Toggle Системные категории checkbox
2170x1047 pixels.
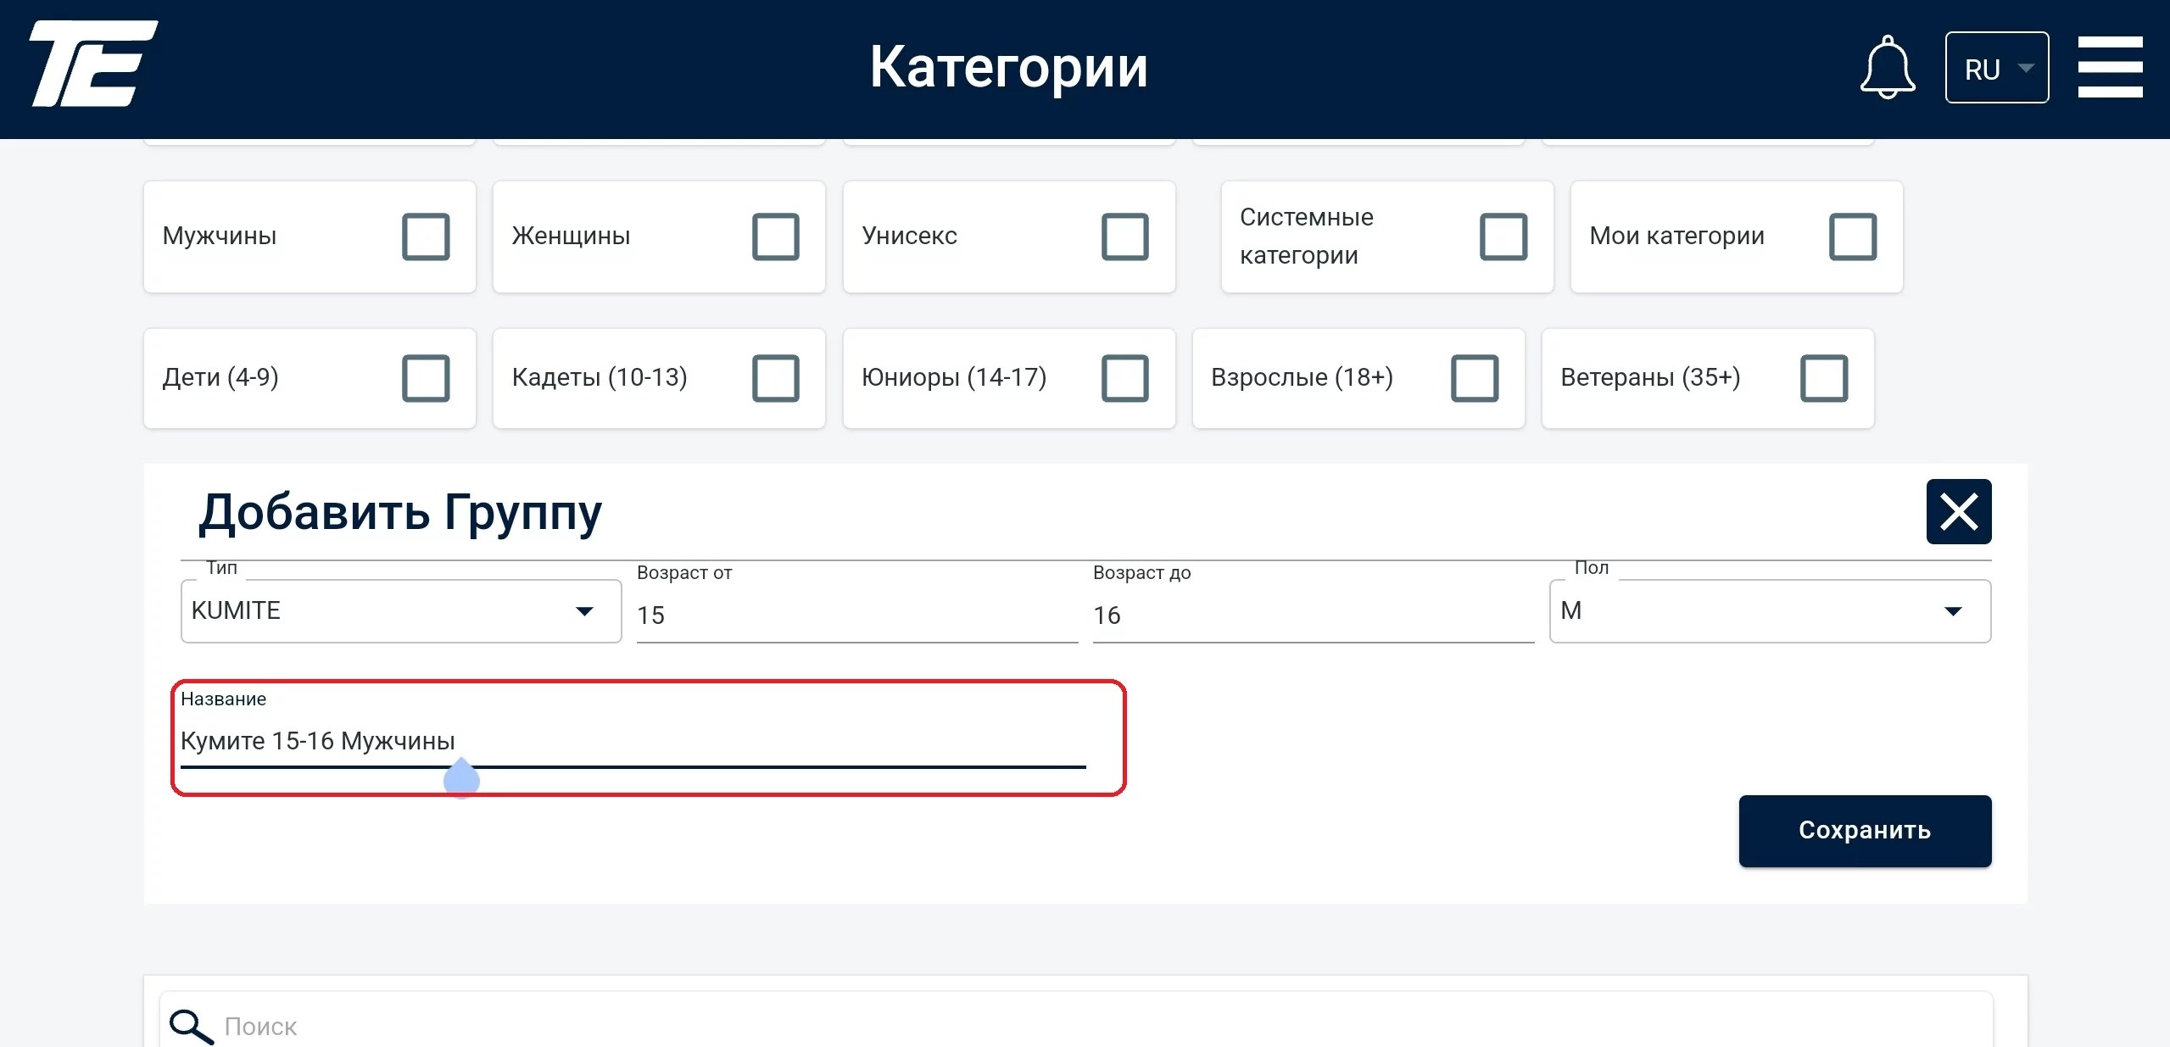1503,237
